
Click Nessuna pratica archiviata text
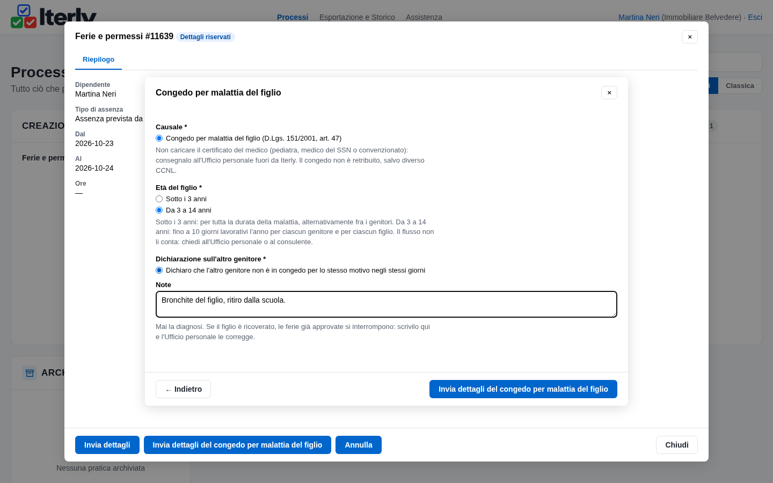(100, 468)
